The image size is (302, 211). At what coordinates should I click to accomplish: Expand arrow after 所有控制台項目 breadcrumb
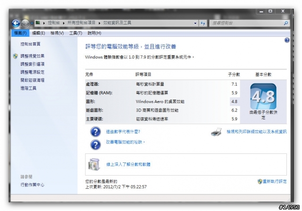(100, 23)
